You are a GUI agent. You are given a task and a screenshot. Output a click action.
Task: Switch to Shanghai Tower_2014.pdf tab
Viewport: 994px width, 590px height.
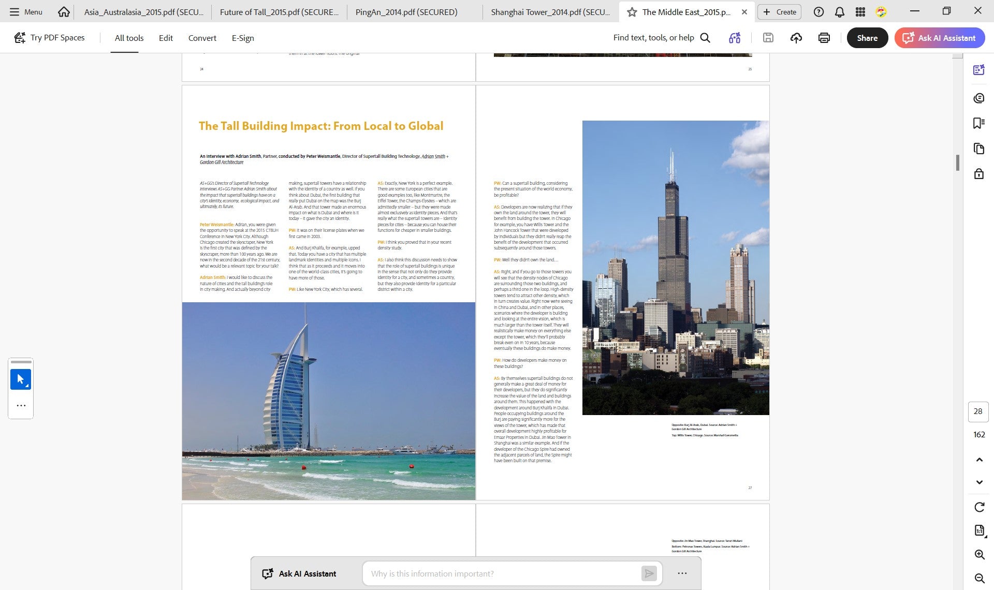click(x=550, y=12)
